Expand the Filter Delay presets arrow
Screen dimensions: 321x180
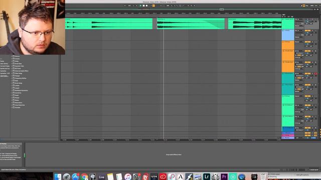(x=12, y=73)
